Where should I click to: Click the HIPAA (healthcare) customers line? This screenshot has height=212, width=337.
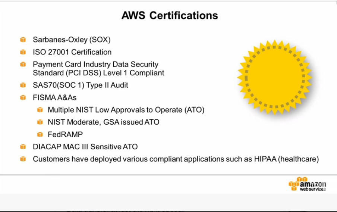coord(176,159)
